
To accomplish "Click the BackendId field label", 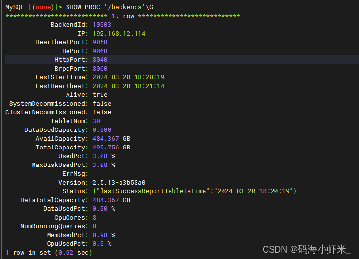I will (69, 24).
